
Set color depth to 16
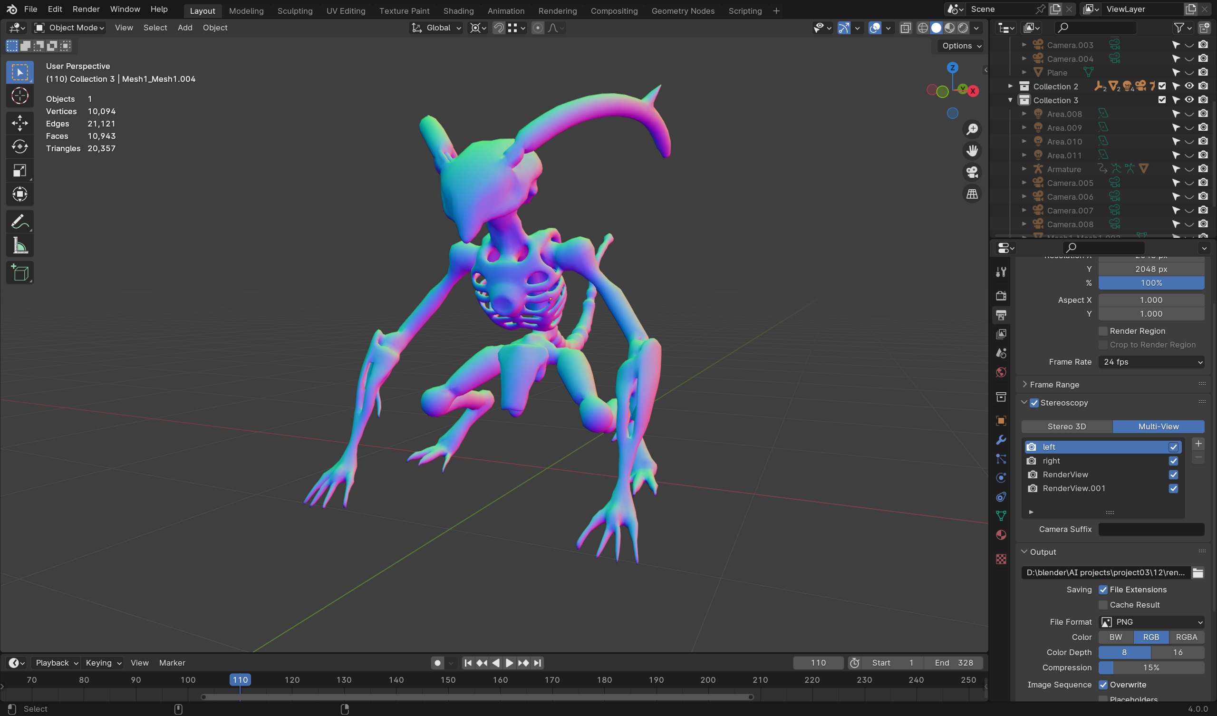[1178, 653]
